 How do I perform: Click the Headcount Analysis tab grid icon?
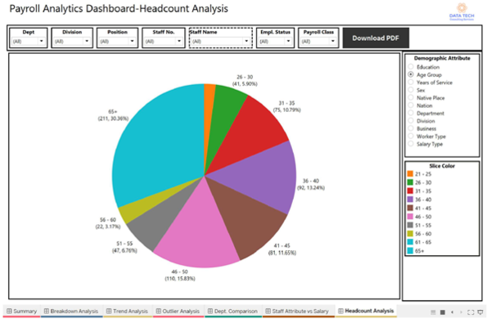340,311
